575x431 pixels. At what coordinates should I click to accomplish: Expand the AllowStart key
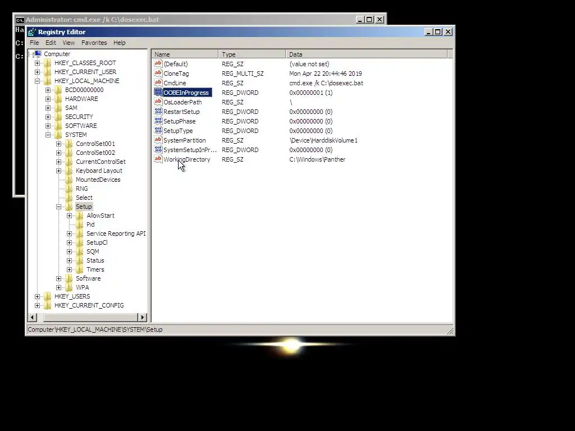(x=69, y=215)
